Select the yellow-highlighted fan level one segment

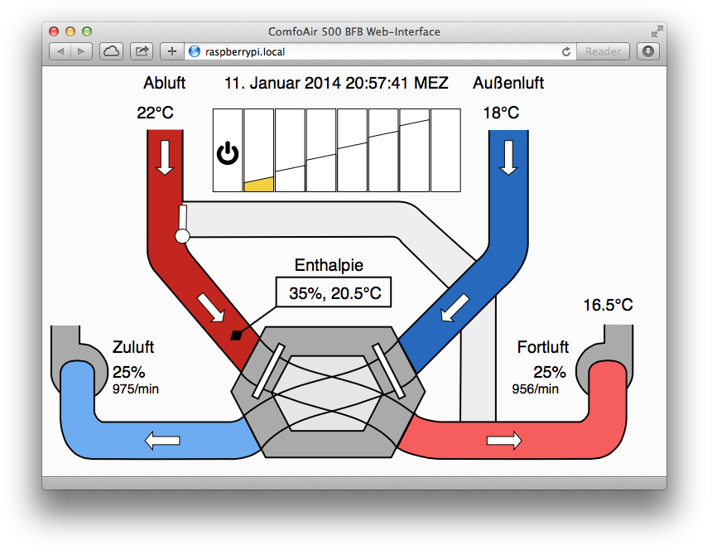(259, 150)
